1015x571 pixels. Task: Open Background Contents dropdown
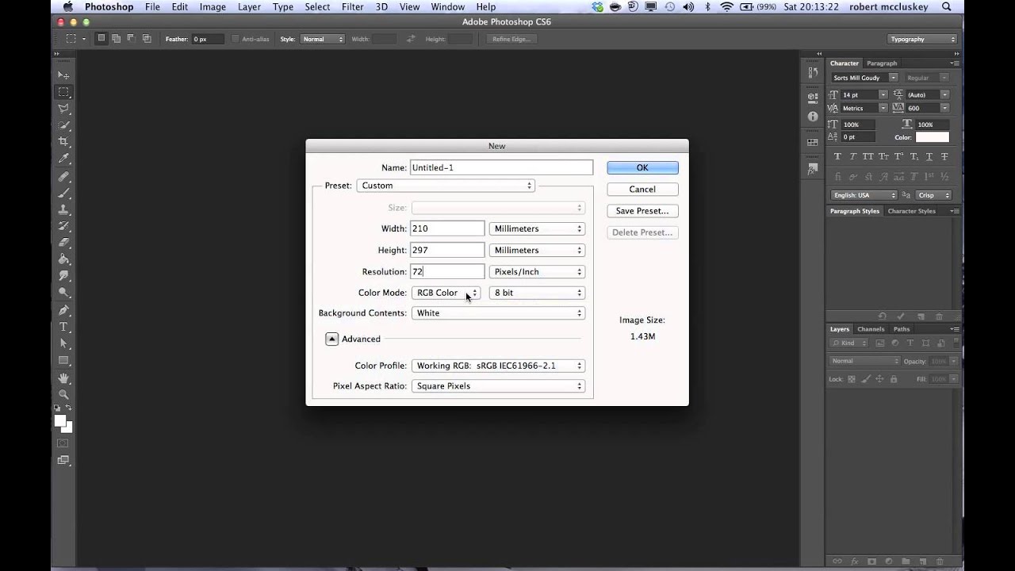(x=498, y=313)
